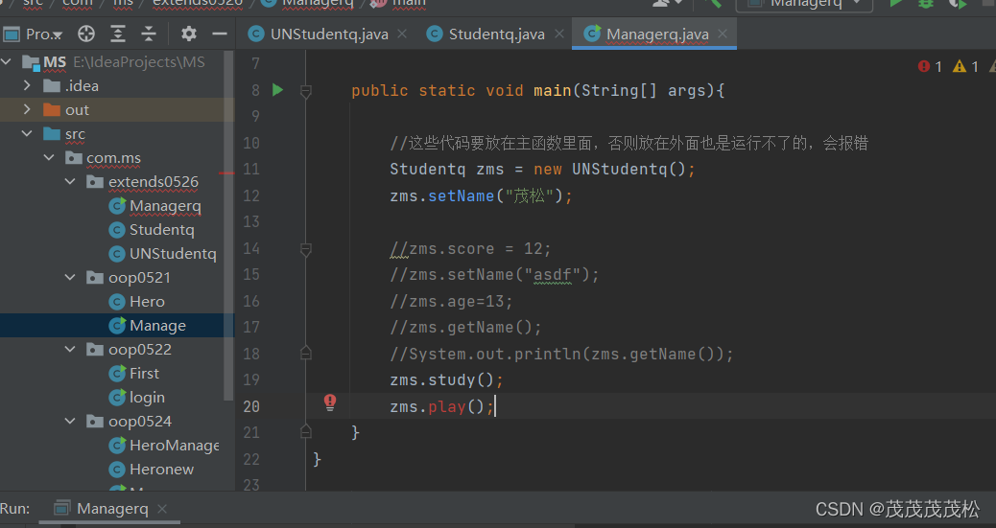The height and width of the screenshot is (528, 996).
Task: Collapse the MS project root node
Action: 7,61
